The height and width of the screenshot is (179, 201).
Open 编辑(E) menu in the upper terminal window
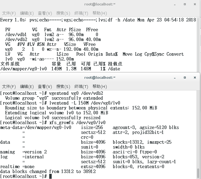[x=27, y=13]
